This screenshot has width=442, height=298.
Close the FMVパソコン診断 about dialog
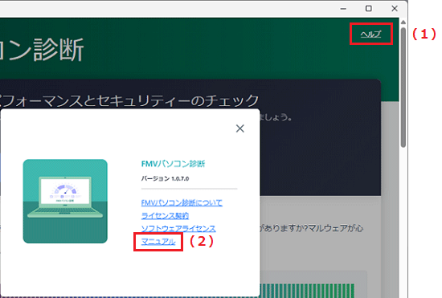240,129
